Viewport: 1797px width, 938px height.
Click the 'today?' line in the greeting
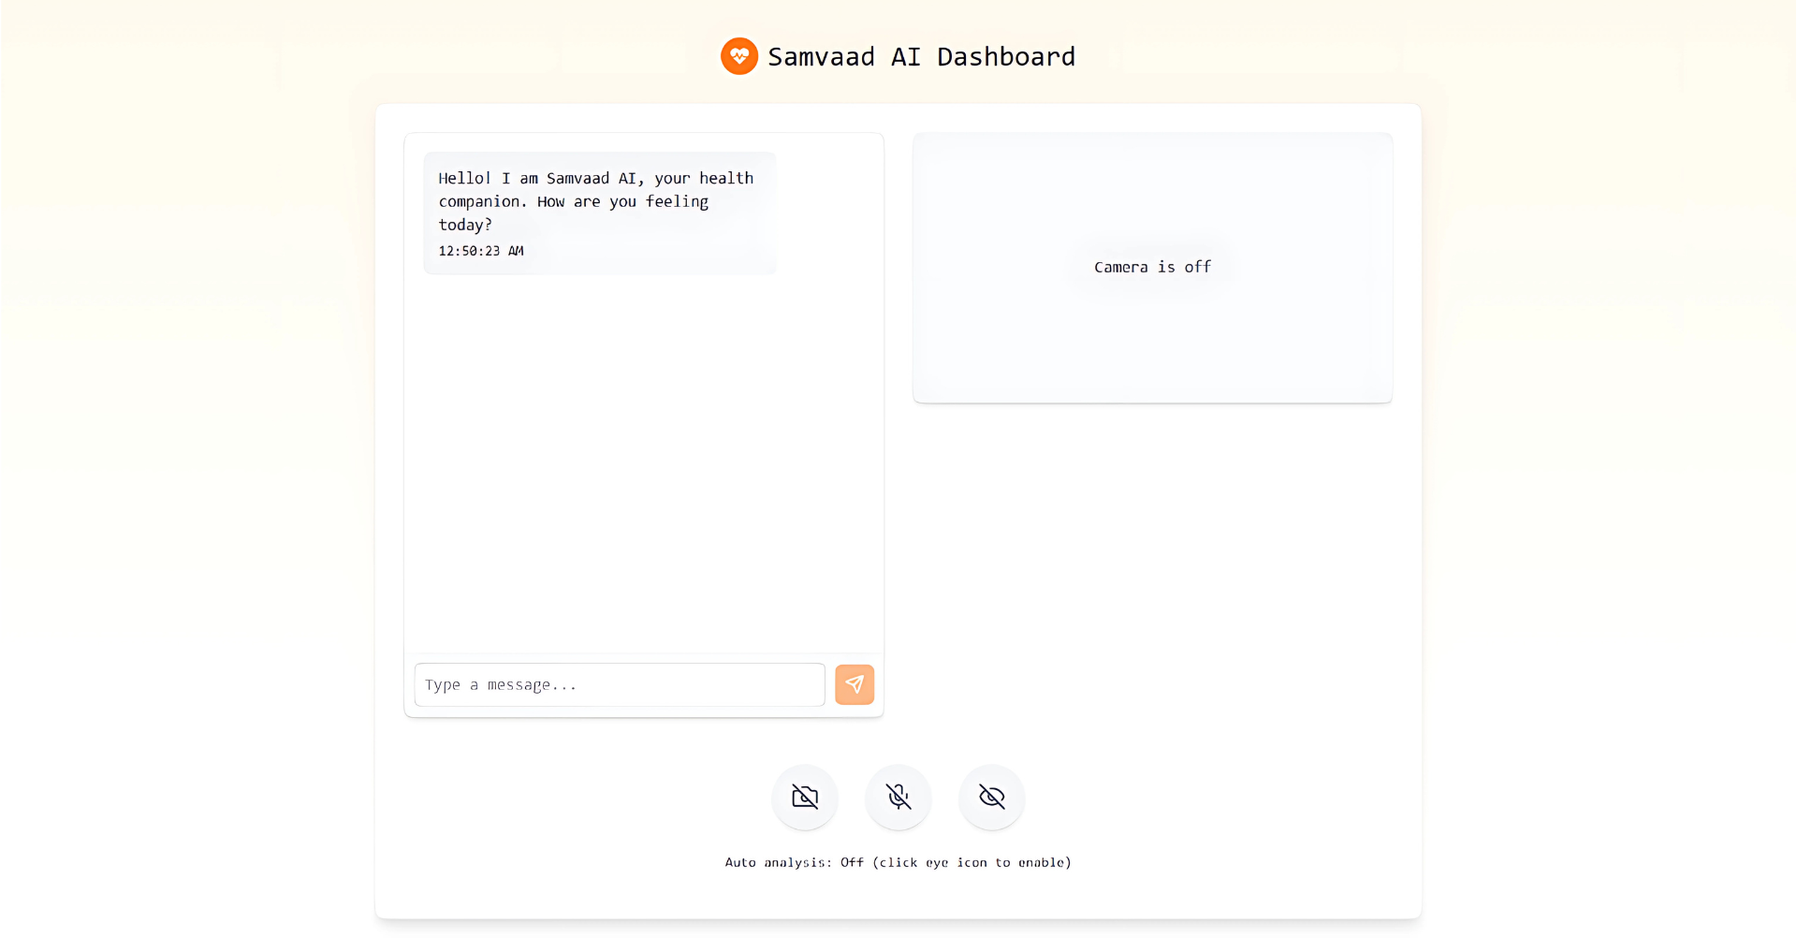[465, 225]
